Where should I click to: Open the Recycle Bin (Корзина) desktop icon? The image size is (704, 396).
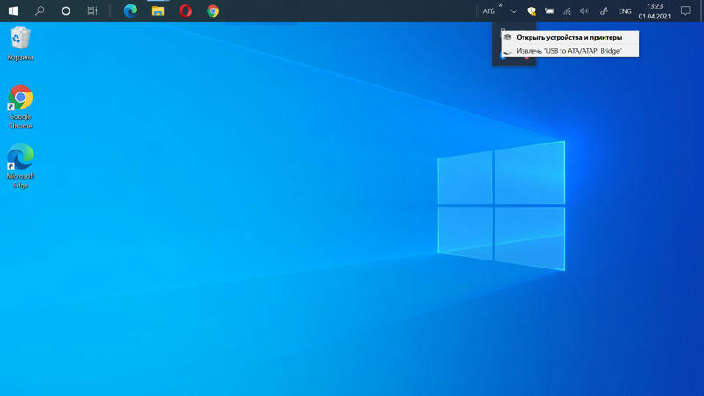point(20,43)
